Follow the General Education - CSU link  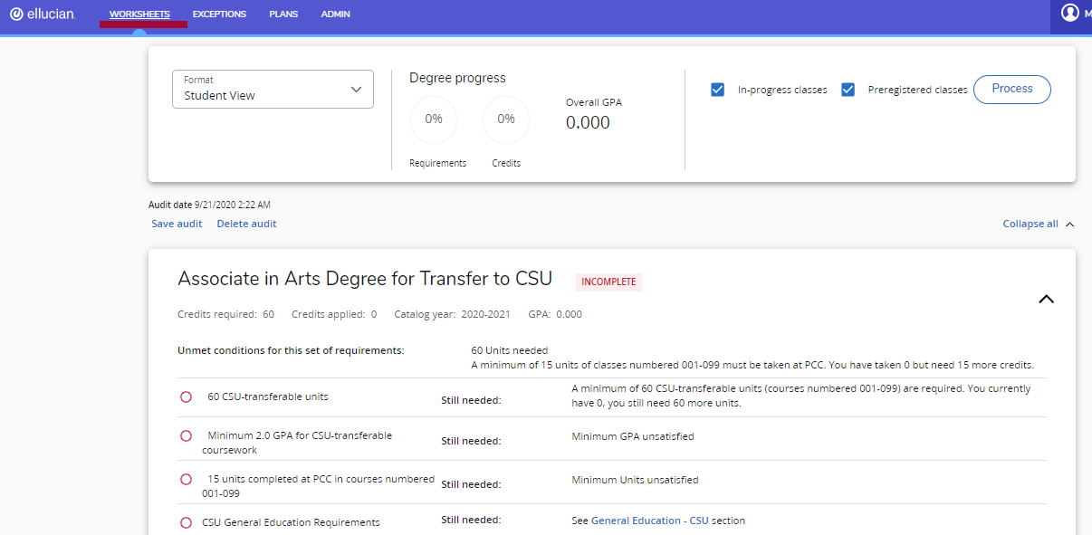[649, 521]
